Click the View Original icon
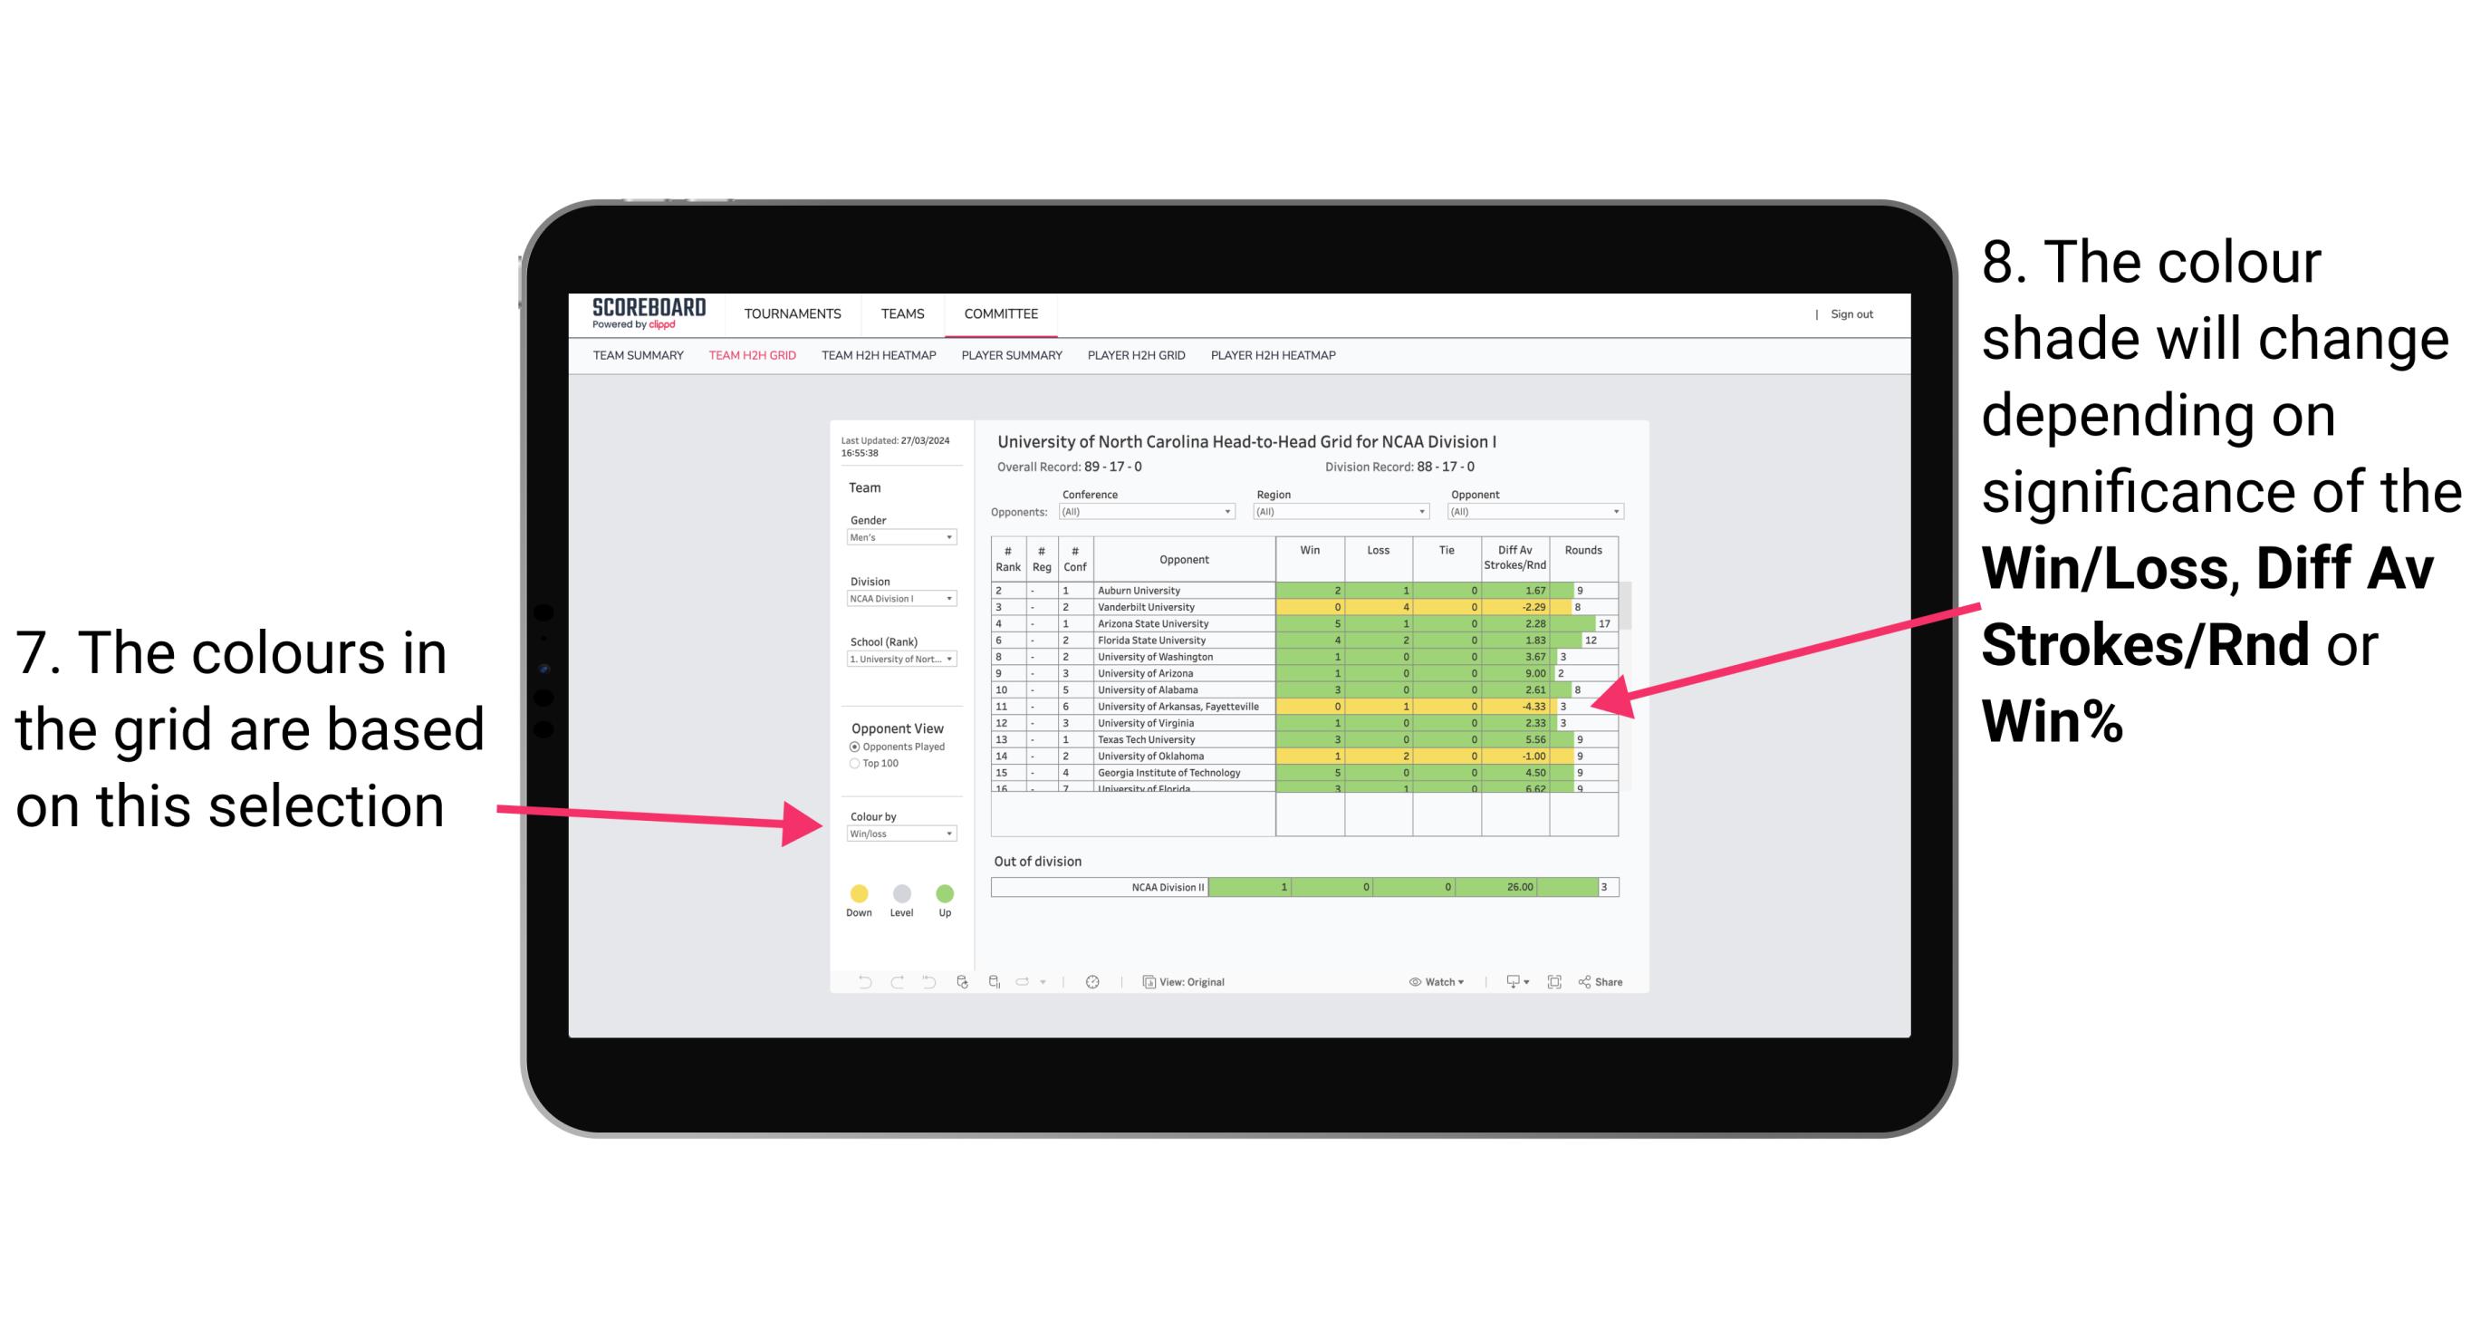Viewport: 2471px width, 1330px height. coord(1148,979)
